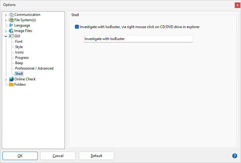Image resolution: width=241 pixels, height=163 pixels.
Task: Click the Investigate with IsoBuster text field
Action: click(138, 39)
